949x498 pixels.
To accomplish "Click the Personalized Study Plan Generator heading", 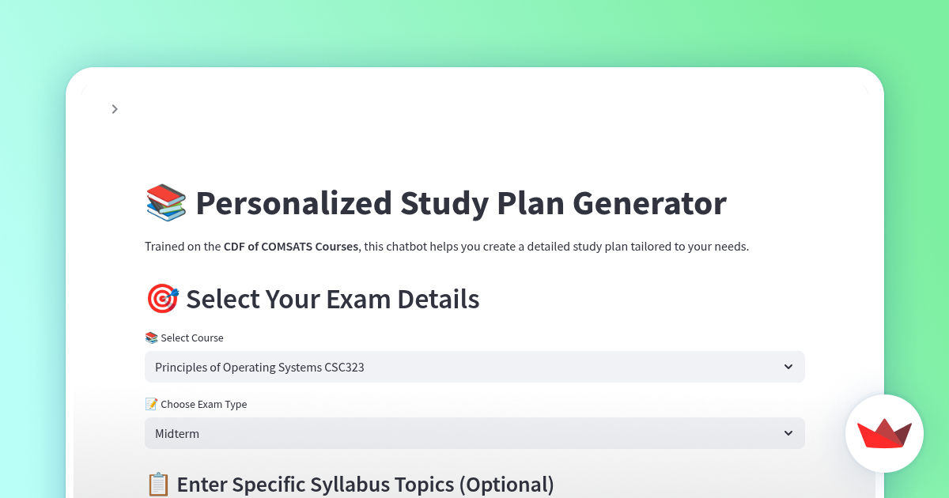I will pyautogui.click(x=461, y=203).
